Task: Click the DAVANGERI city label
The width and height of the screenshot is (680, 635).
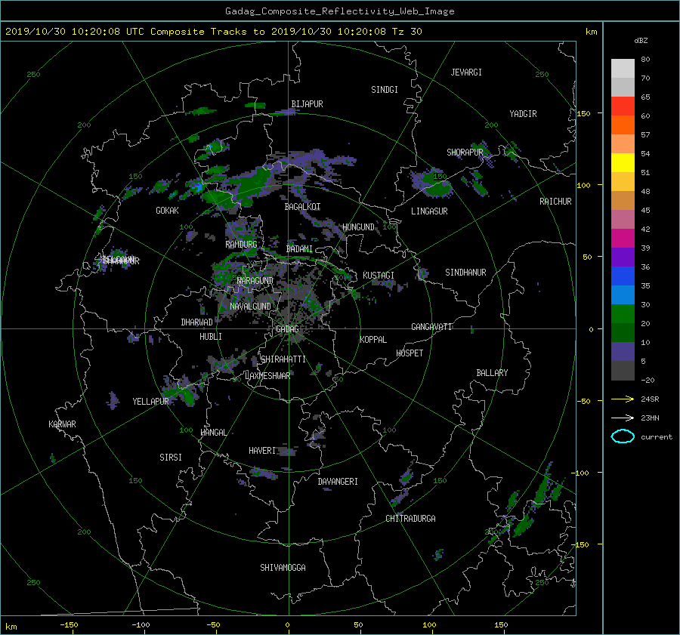Action: pos(338,482)
